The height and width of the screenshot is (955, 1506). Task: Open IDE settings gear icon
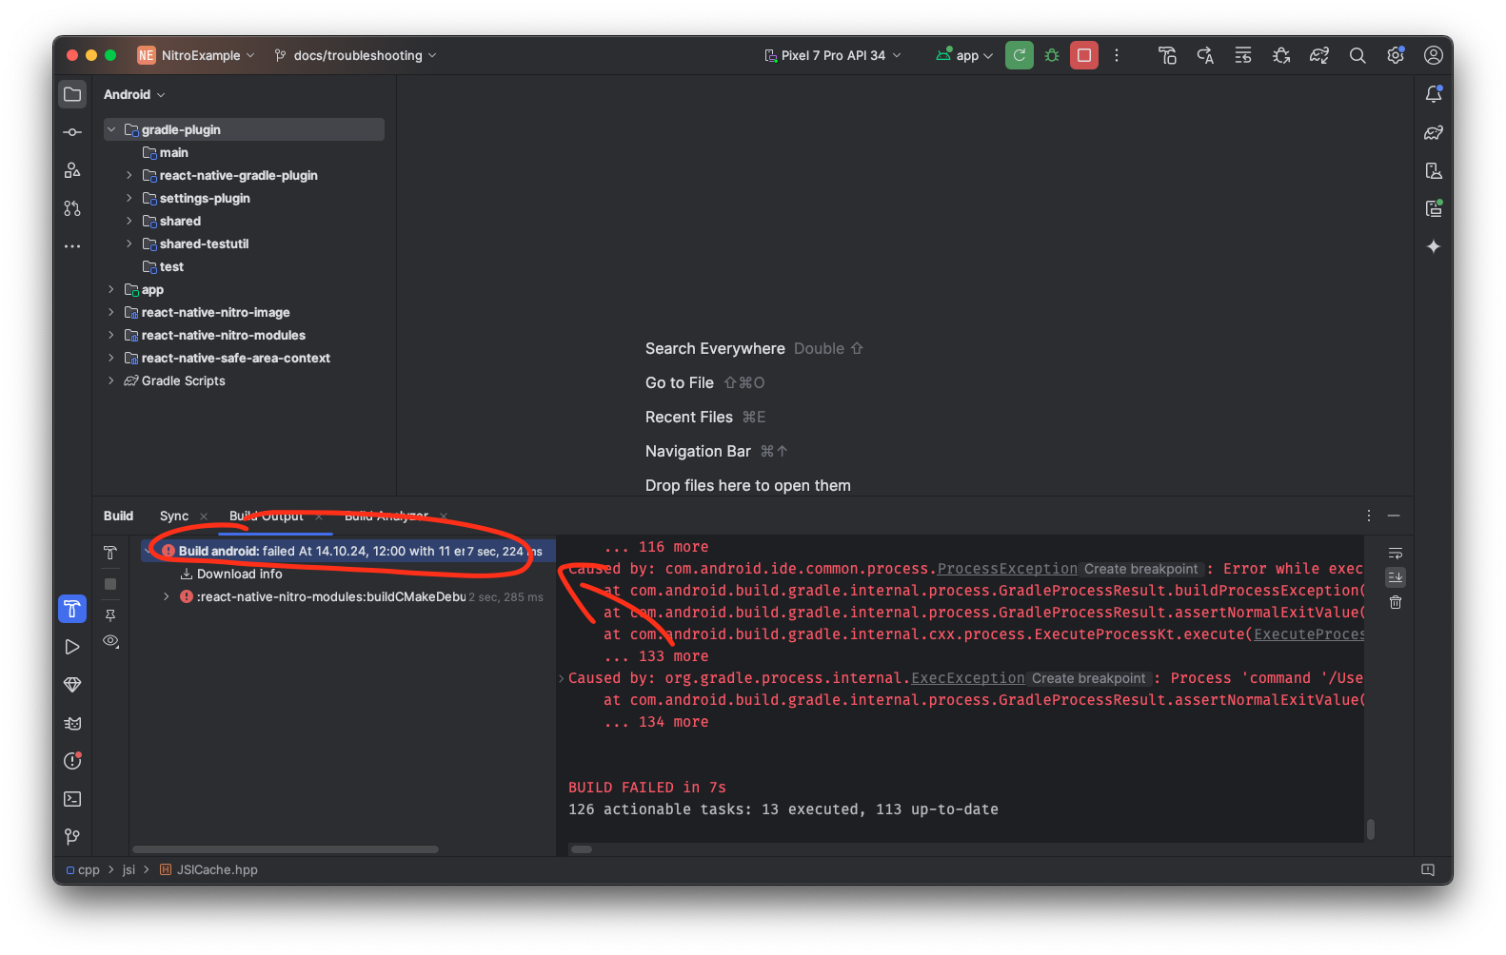pos(1396,55)
